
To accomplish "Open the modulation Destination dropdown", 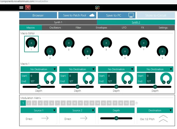I will click(x=155, y=110).
